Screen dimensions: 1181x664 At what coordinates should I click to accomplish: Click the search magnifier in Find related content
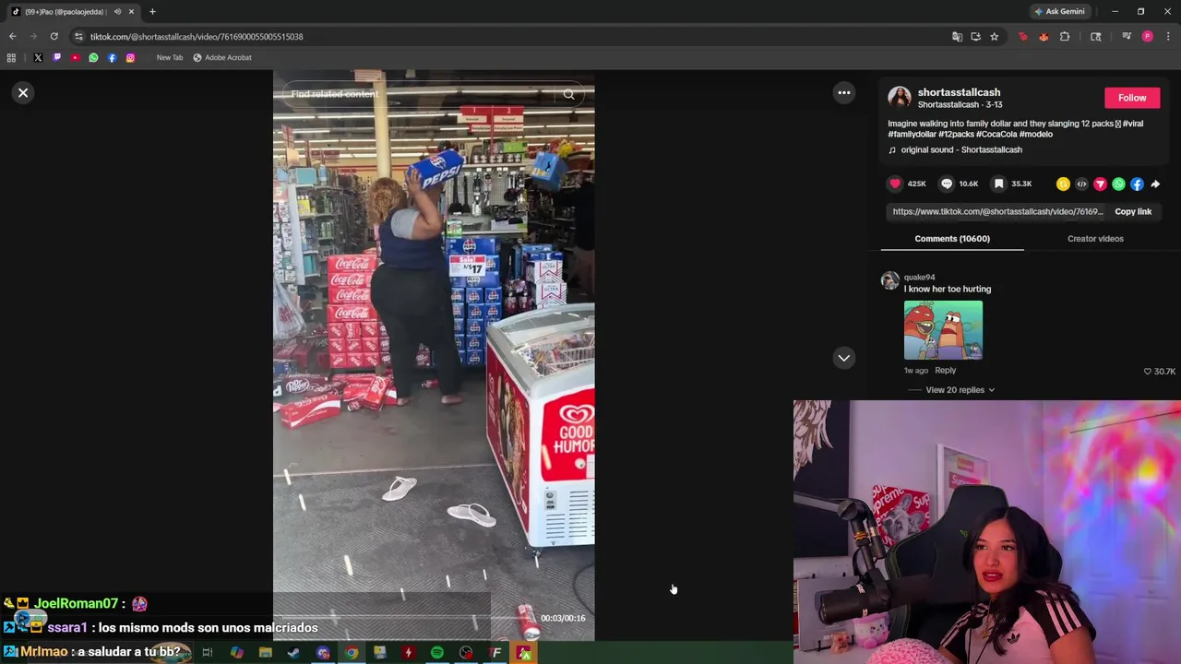coord(568,94)
